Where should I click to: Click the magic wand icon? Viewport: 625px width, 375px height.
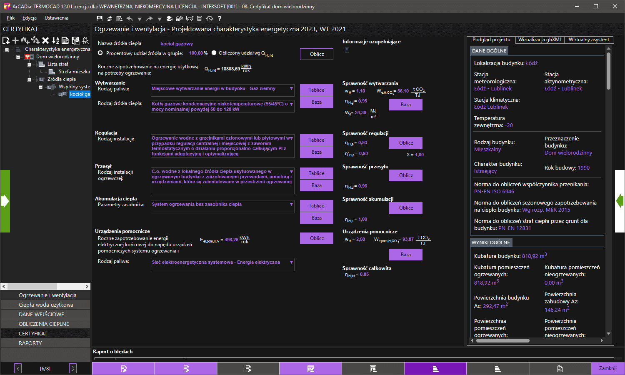(x=85, y=40)
